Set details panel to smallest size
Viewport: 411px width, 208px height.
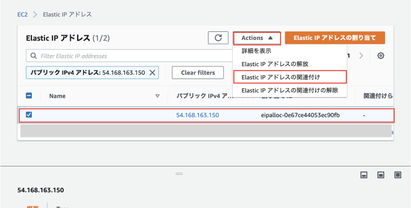(364, 175)
